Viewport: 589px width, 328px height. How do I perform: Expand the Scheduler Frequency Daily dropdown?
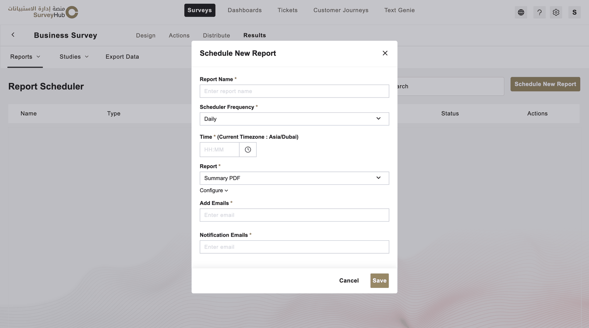pos(294,119)
